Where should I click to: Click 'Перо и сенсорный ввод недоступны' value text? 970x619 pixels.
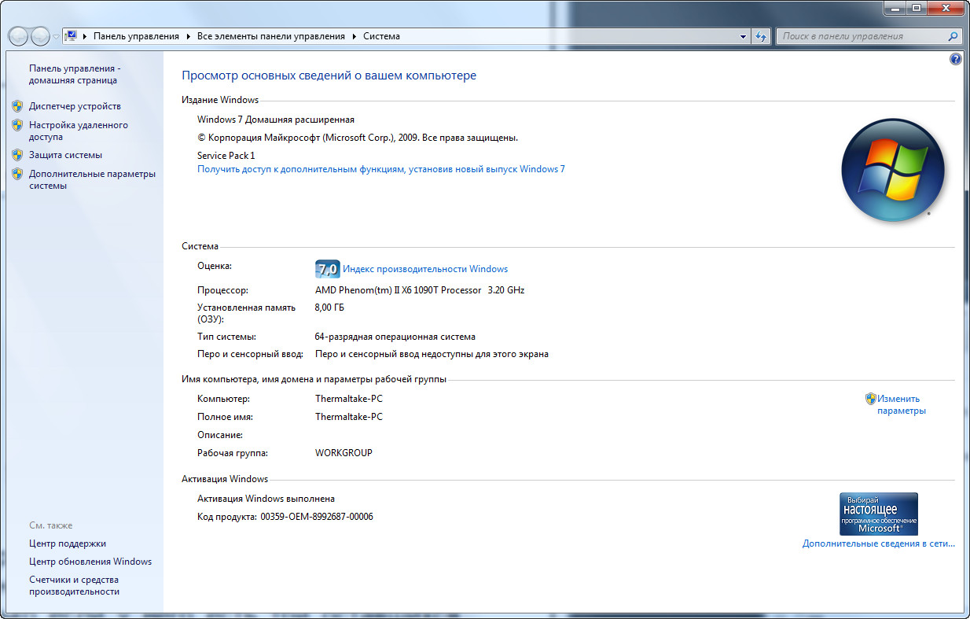click(x=432, y=354)
